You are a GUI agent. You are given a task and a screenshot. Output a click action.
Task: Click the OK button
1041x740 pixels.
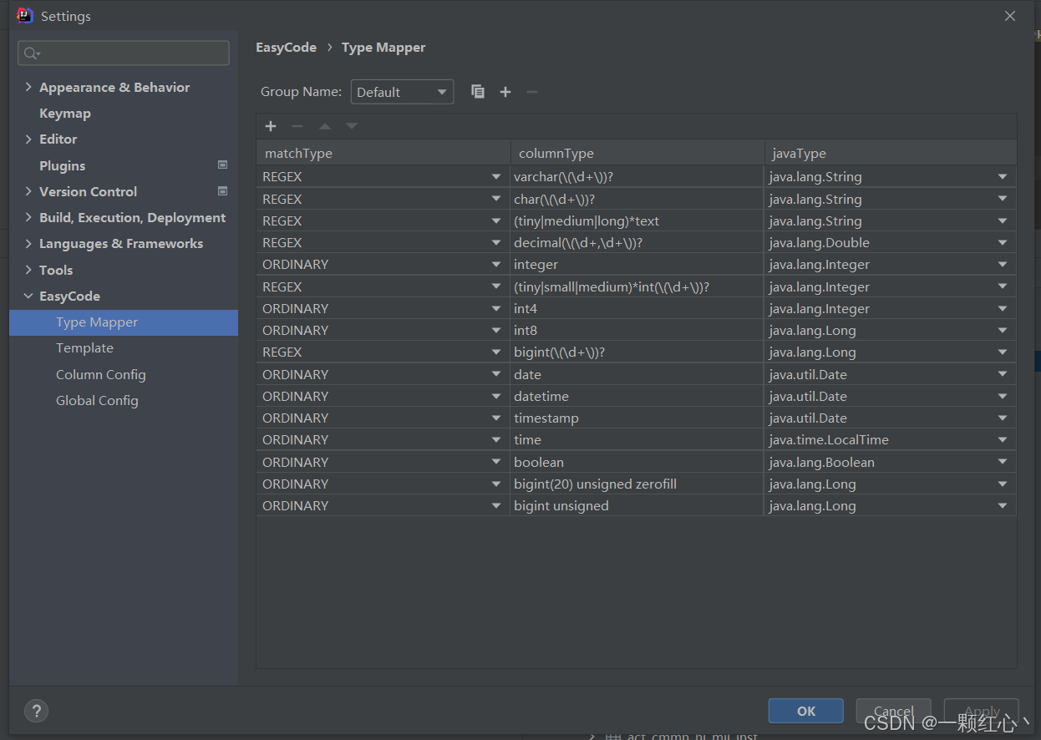pos(806,711)
